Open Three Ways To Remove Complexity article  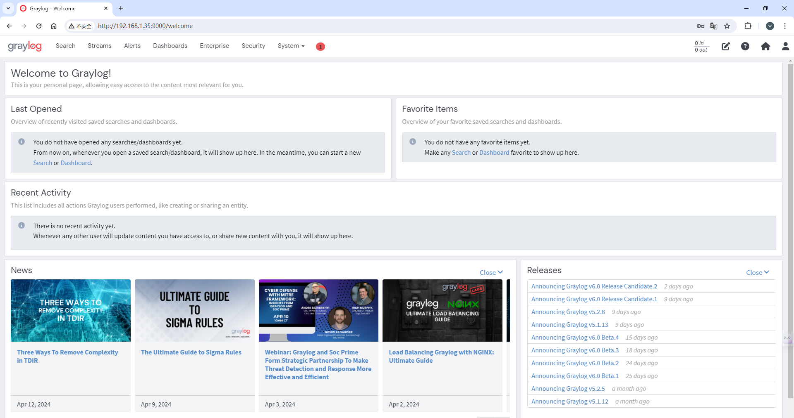pyautogui.click(x=67, y=356)
